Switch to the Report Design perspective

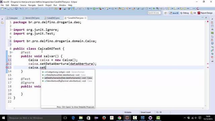coord(205,13)
